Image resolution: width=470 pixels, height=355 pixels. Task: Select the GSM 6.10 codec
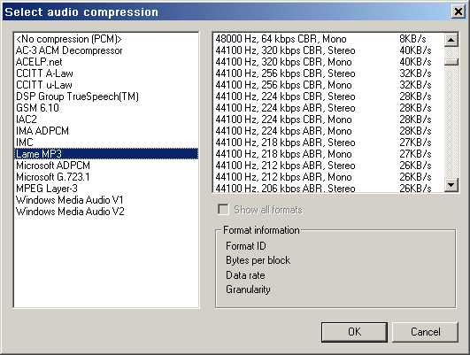pyautogui.click(x=106, y=108)
